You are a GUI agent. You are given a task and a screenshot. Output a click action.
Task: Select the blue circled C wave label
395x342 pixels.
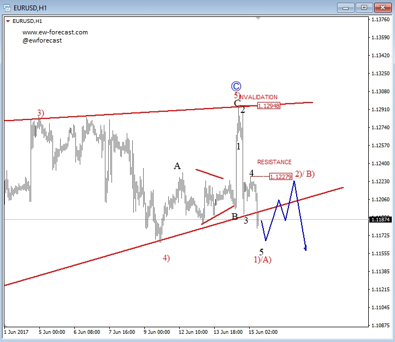tap(236, 86)
